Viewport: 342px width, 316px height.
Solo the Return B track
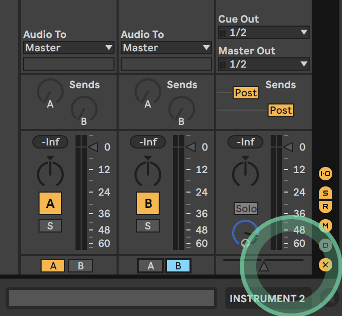148,226
